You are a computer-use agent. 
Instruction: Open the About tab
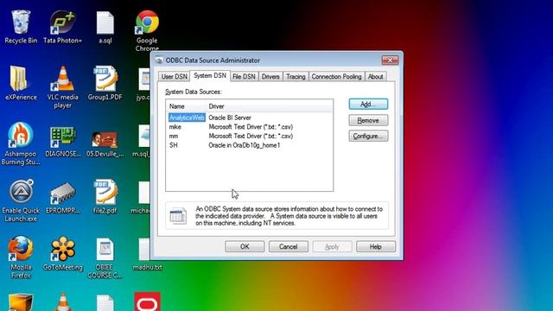click(375, 77)
